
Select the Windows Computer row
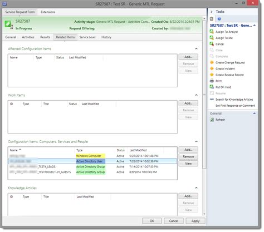(x=92, y=156)
